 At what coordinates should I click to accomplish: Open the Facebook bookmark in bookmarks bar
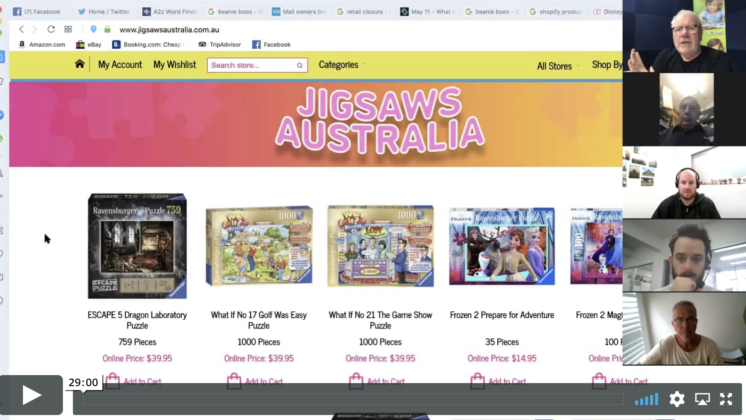point(272,44)
